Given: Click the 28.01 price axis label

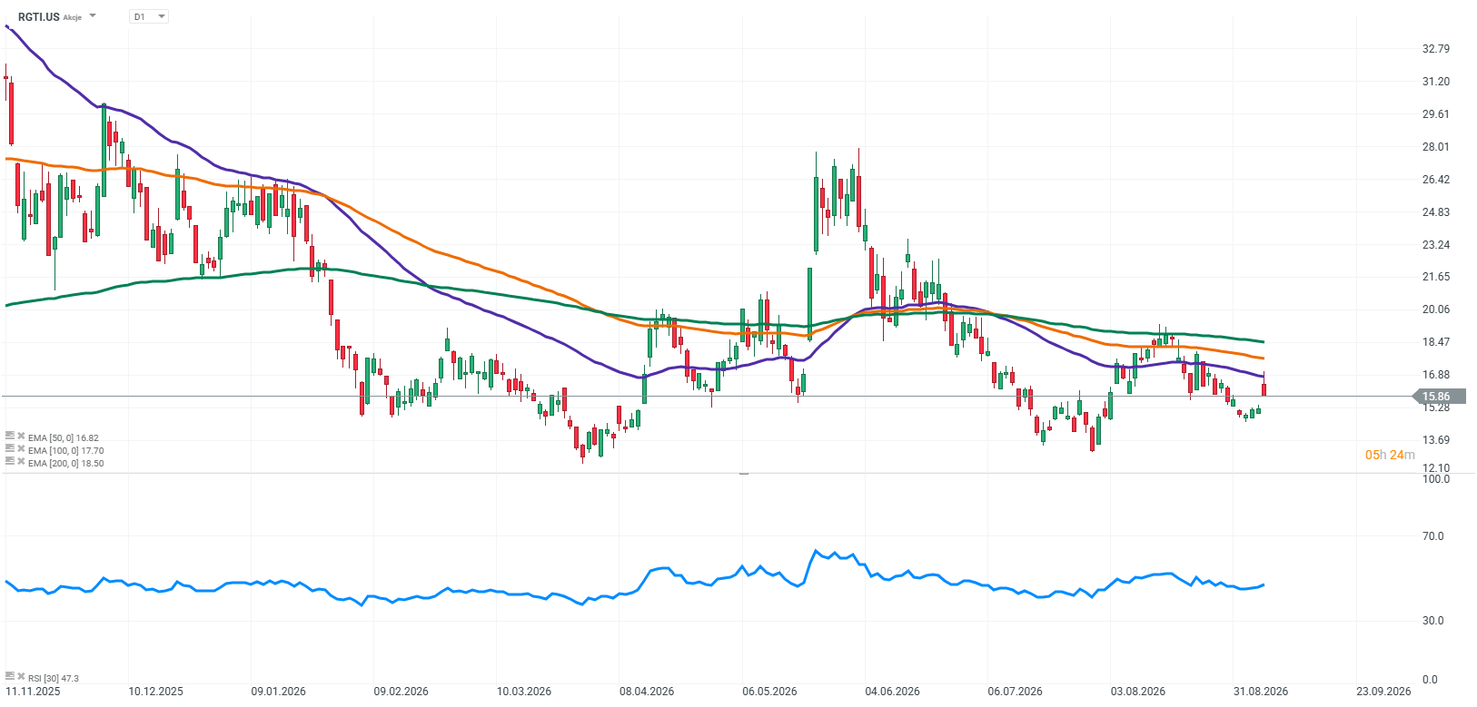Looking at the screenshot, I should coord(1436,147).
